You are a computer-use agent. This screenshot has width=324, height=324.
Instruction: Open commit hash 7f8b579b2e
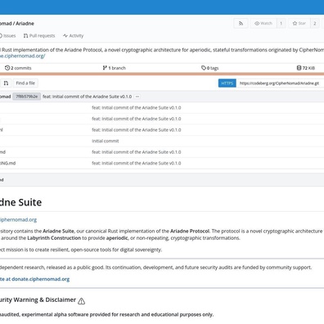pyautogui.click(x=27, y=97)
